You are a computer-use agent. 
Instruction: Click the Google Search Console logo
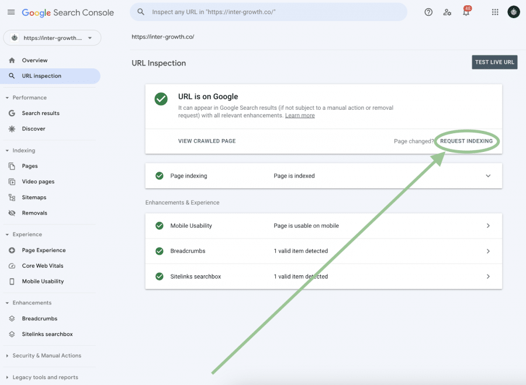[x=68, y=13]
